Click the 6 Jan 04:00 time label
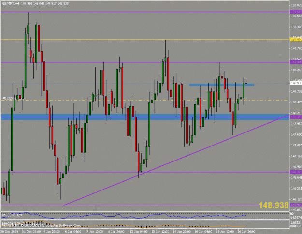The height and width of the screenshot is (234, 302). 73,231
